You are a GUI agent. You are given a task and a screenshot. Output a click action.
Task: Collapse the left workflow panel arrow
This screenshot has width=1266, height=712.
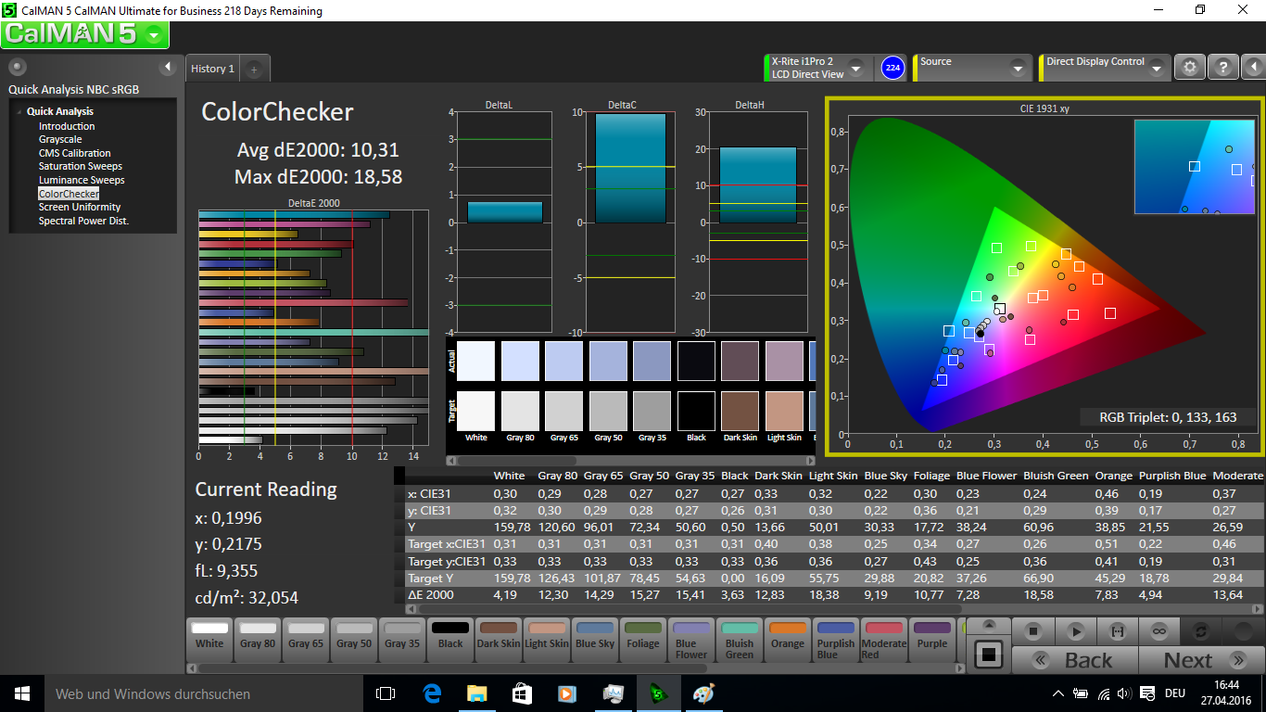(168, 67)
